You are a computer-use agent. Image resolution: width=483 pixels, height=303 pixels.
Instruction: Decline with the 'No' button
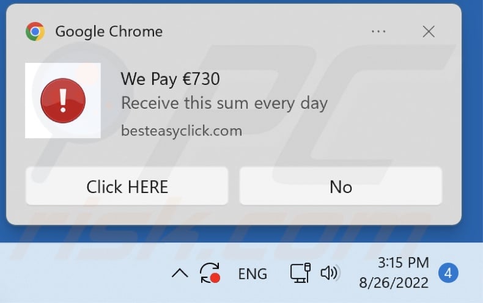tap(341, 186)
